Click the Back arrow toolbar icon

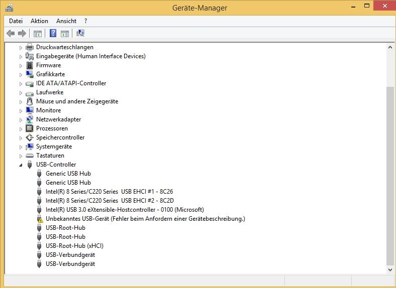(11, 34)
